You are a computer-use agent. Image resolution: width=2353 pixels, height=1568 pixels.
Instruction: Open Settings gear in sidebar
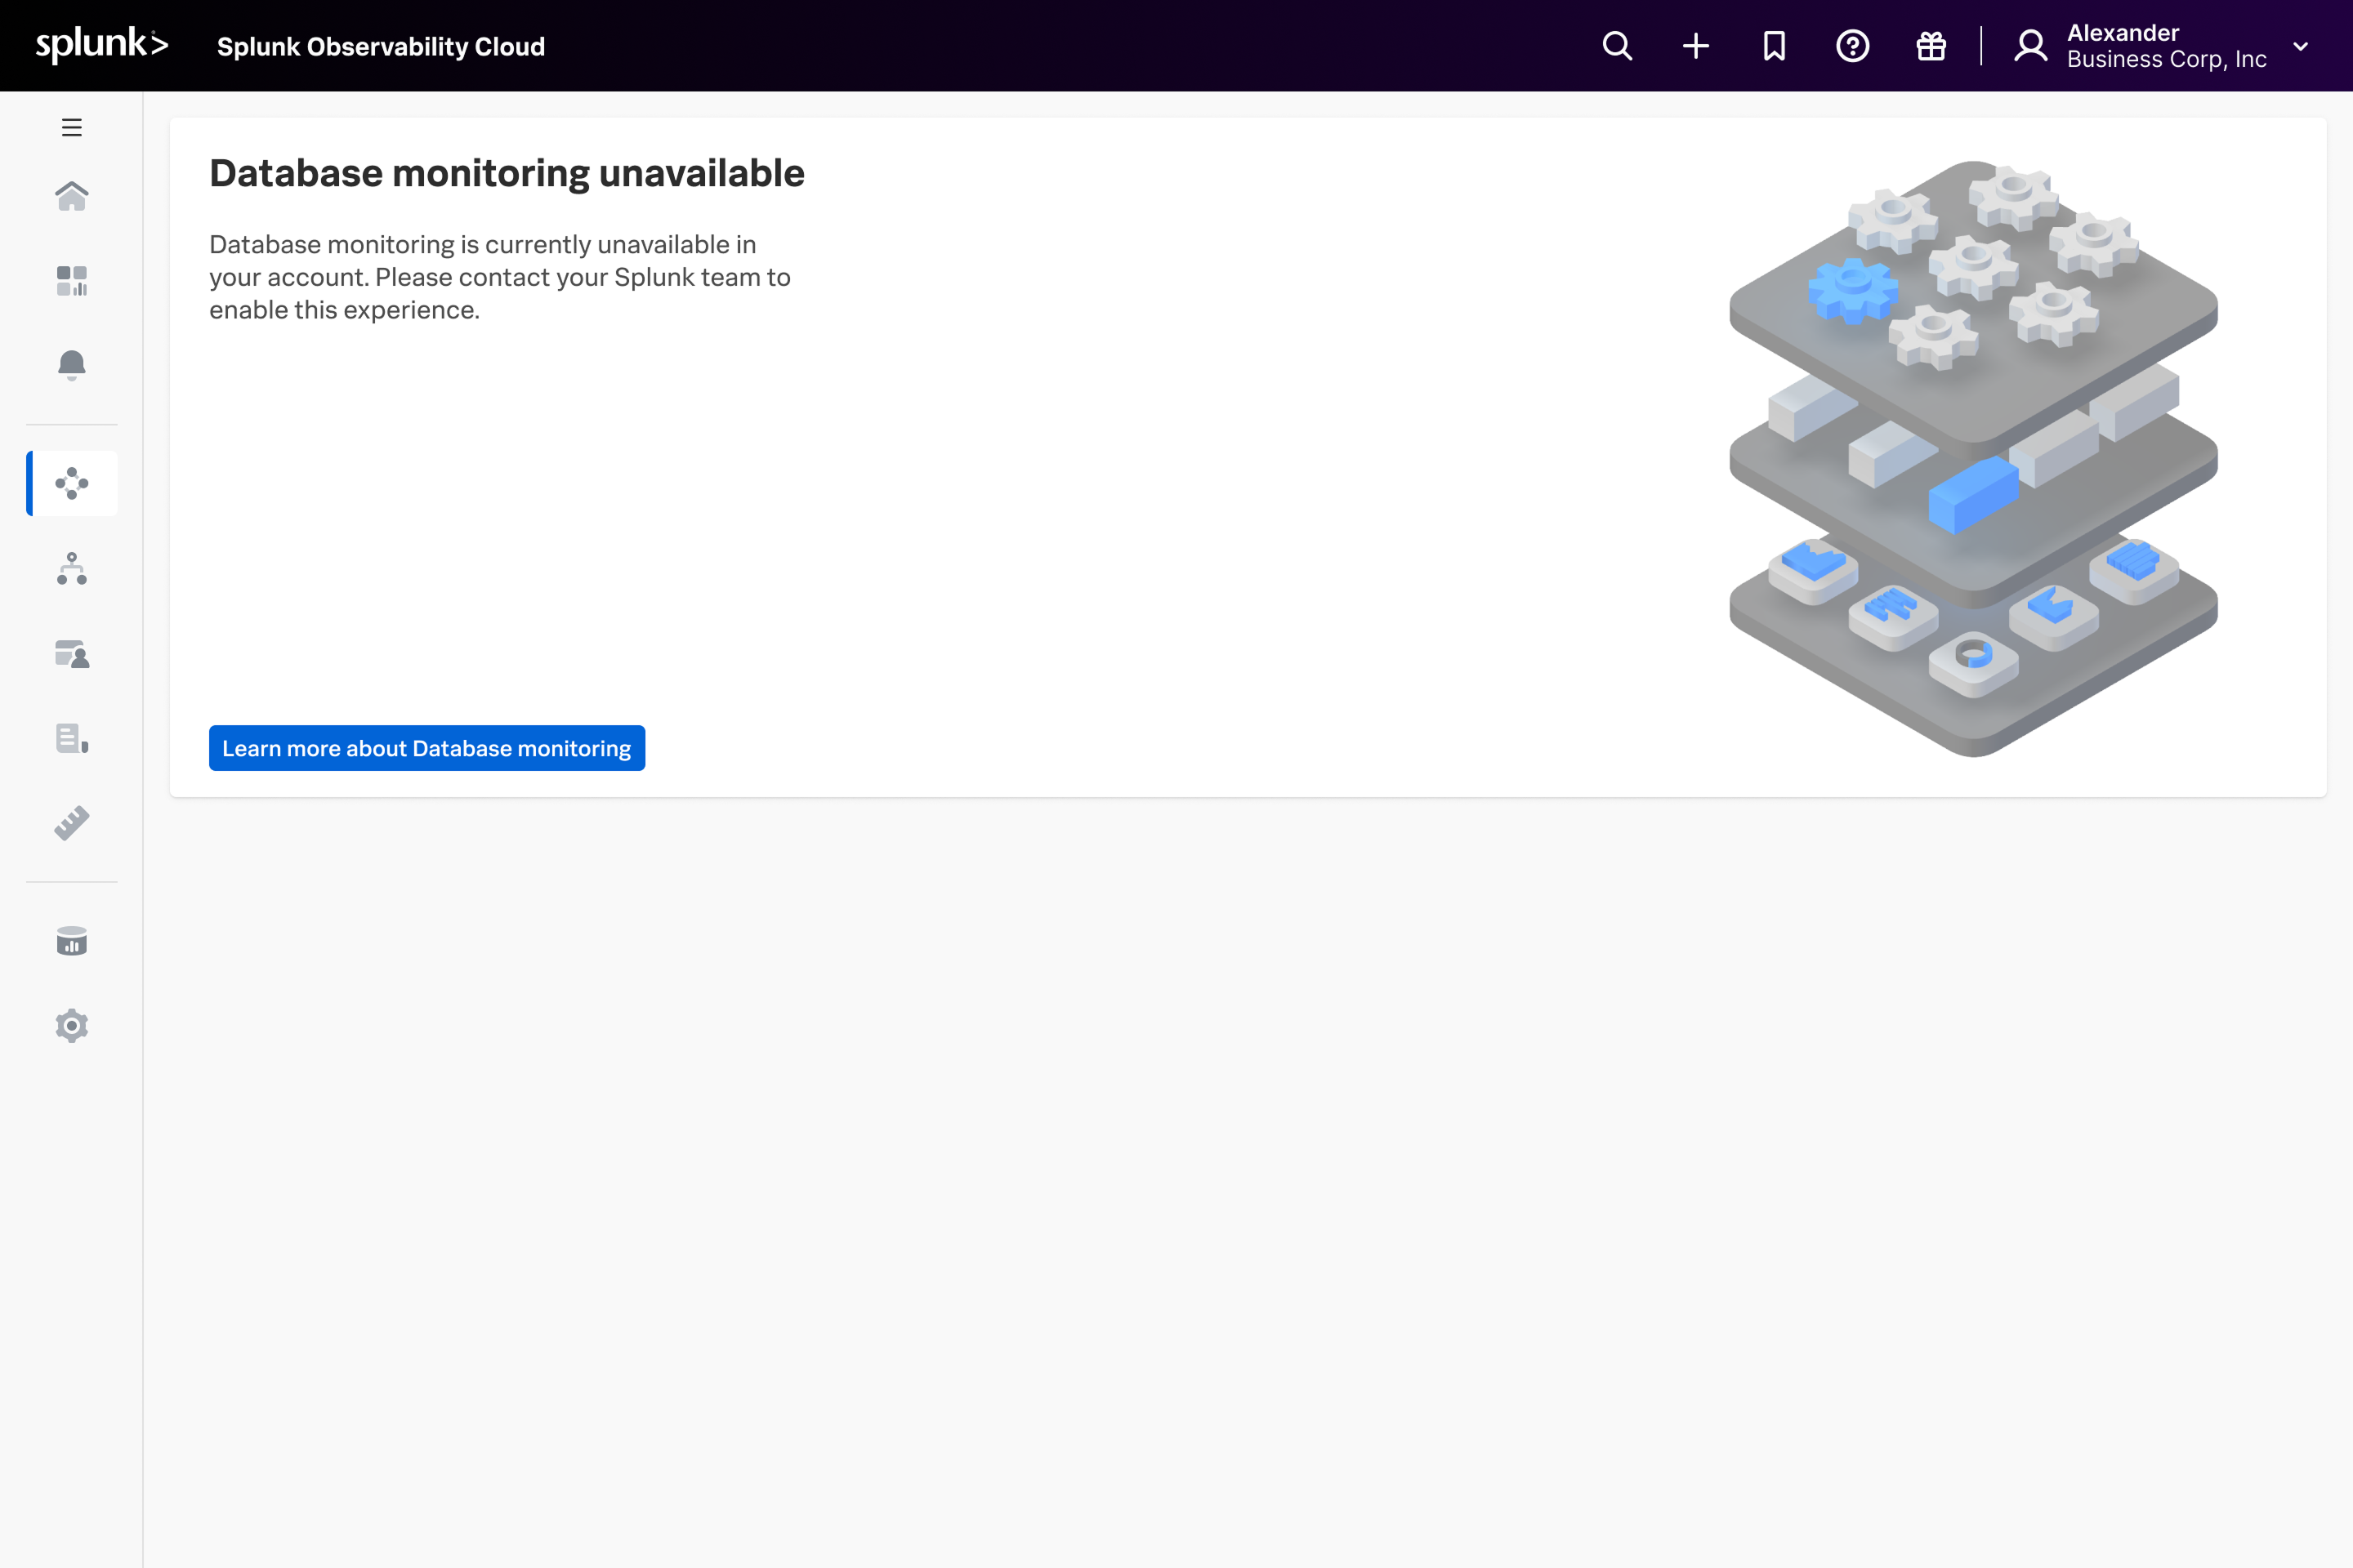[71, 1026]
